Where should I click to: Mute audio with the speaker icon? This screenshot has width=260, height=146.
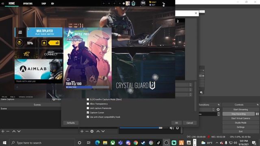(172, 128)
